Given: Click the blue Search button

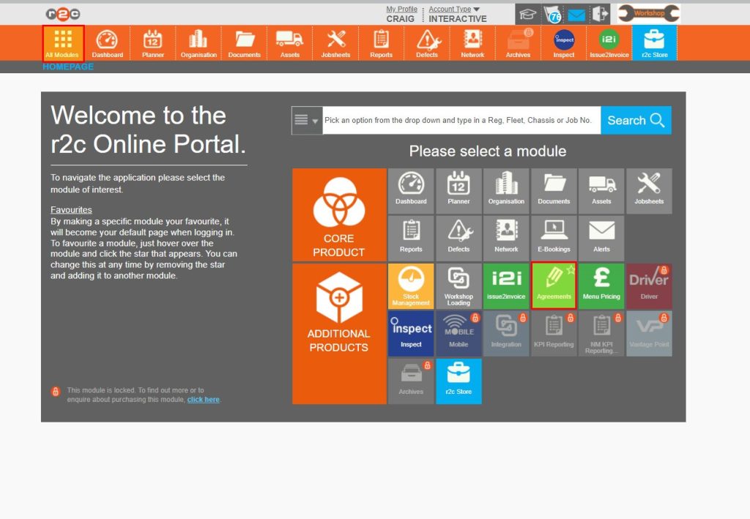Looking at the screenshot, I should (x=636, y=121).
